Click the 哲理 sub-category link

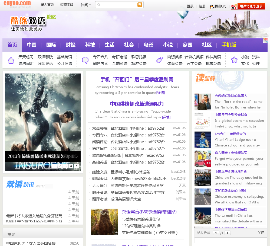256,63
